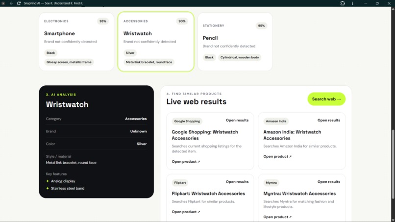
Task: Close the SnapFind window
Action: coord(389,3)
